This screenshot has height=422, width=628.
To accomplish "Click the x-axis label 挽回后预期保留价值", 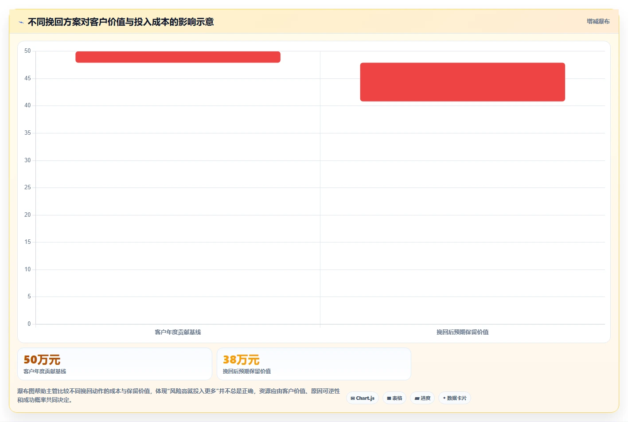I will coord(462,332).
